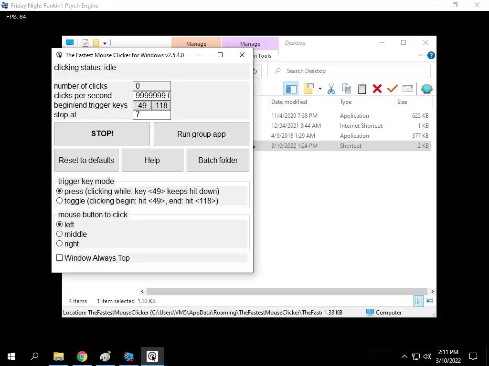Click the scrollbar left arrow in Explorer
Screen dimensions: 489x366
tap(142, 291)
